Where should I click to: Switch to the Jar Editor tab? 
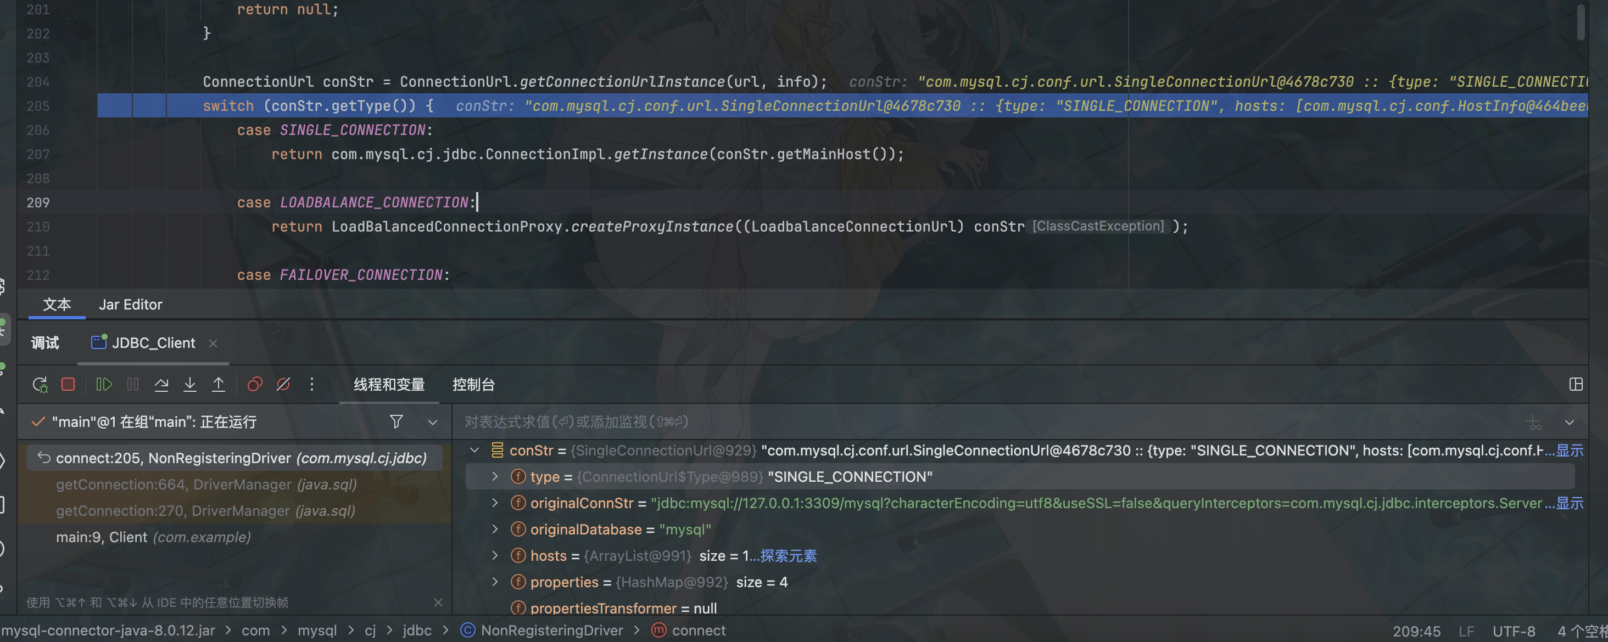point(131,305)
